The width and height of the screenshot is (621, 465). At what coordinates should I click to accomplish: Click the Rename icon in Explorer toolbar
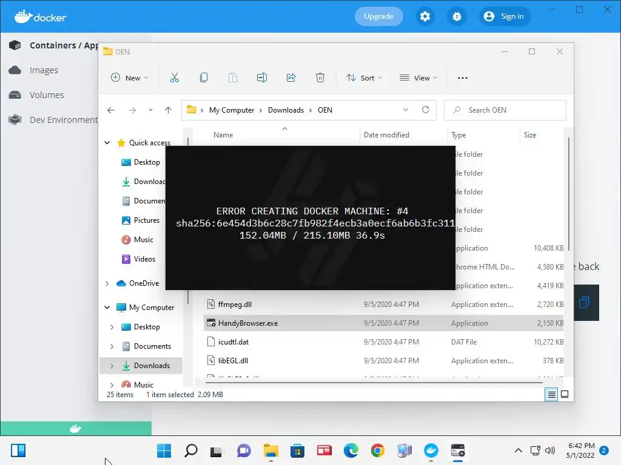[262, 78]
